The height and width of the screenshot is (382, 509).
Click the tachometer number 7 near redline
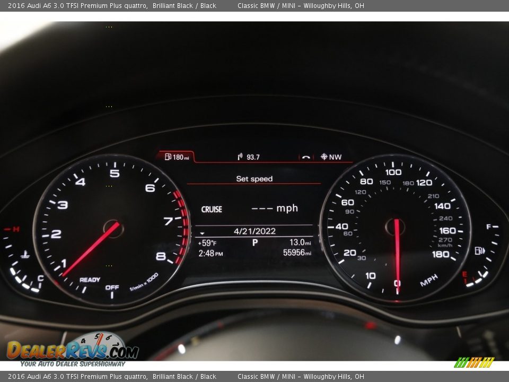(168, 221)
